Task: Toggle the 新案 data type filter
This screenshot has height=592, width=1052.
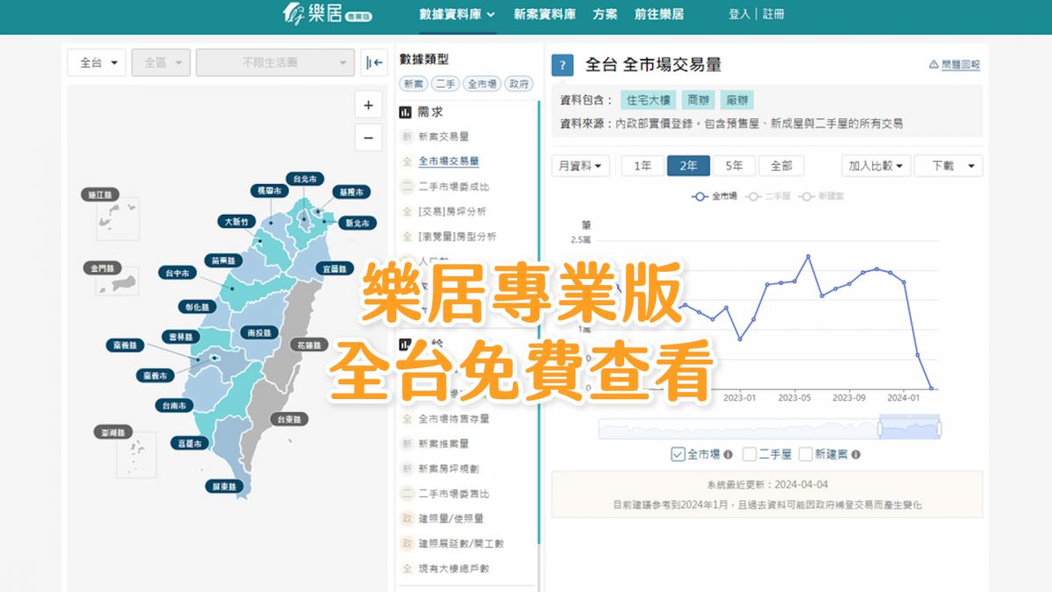Action: 413,84
